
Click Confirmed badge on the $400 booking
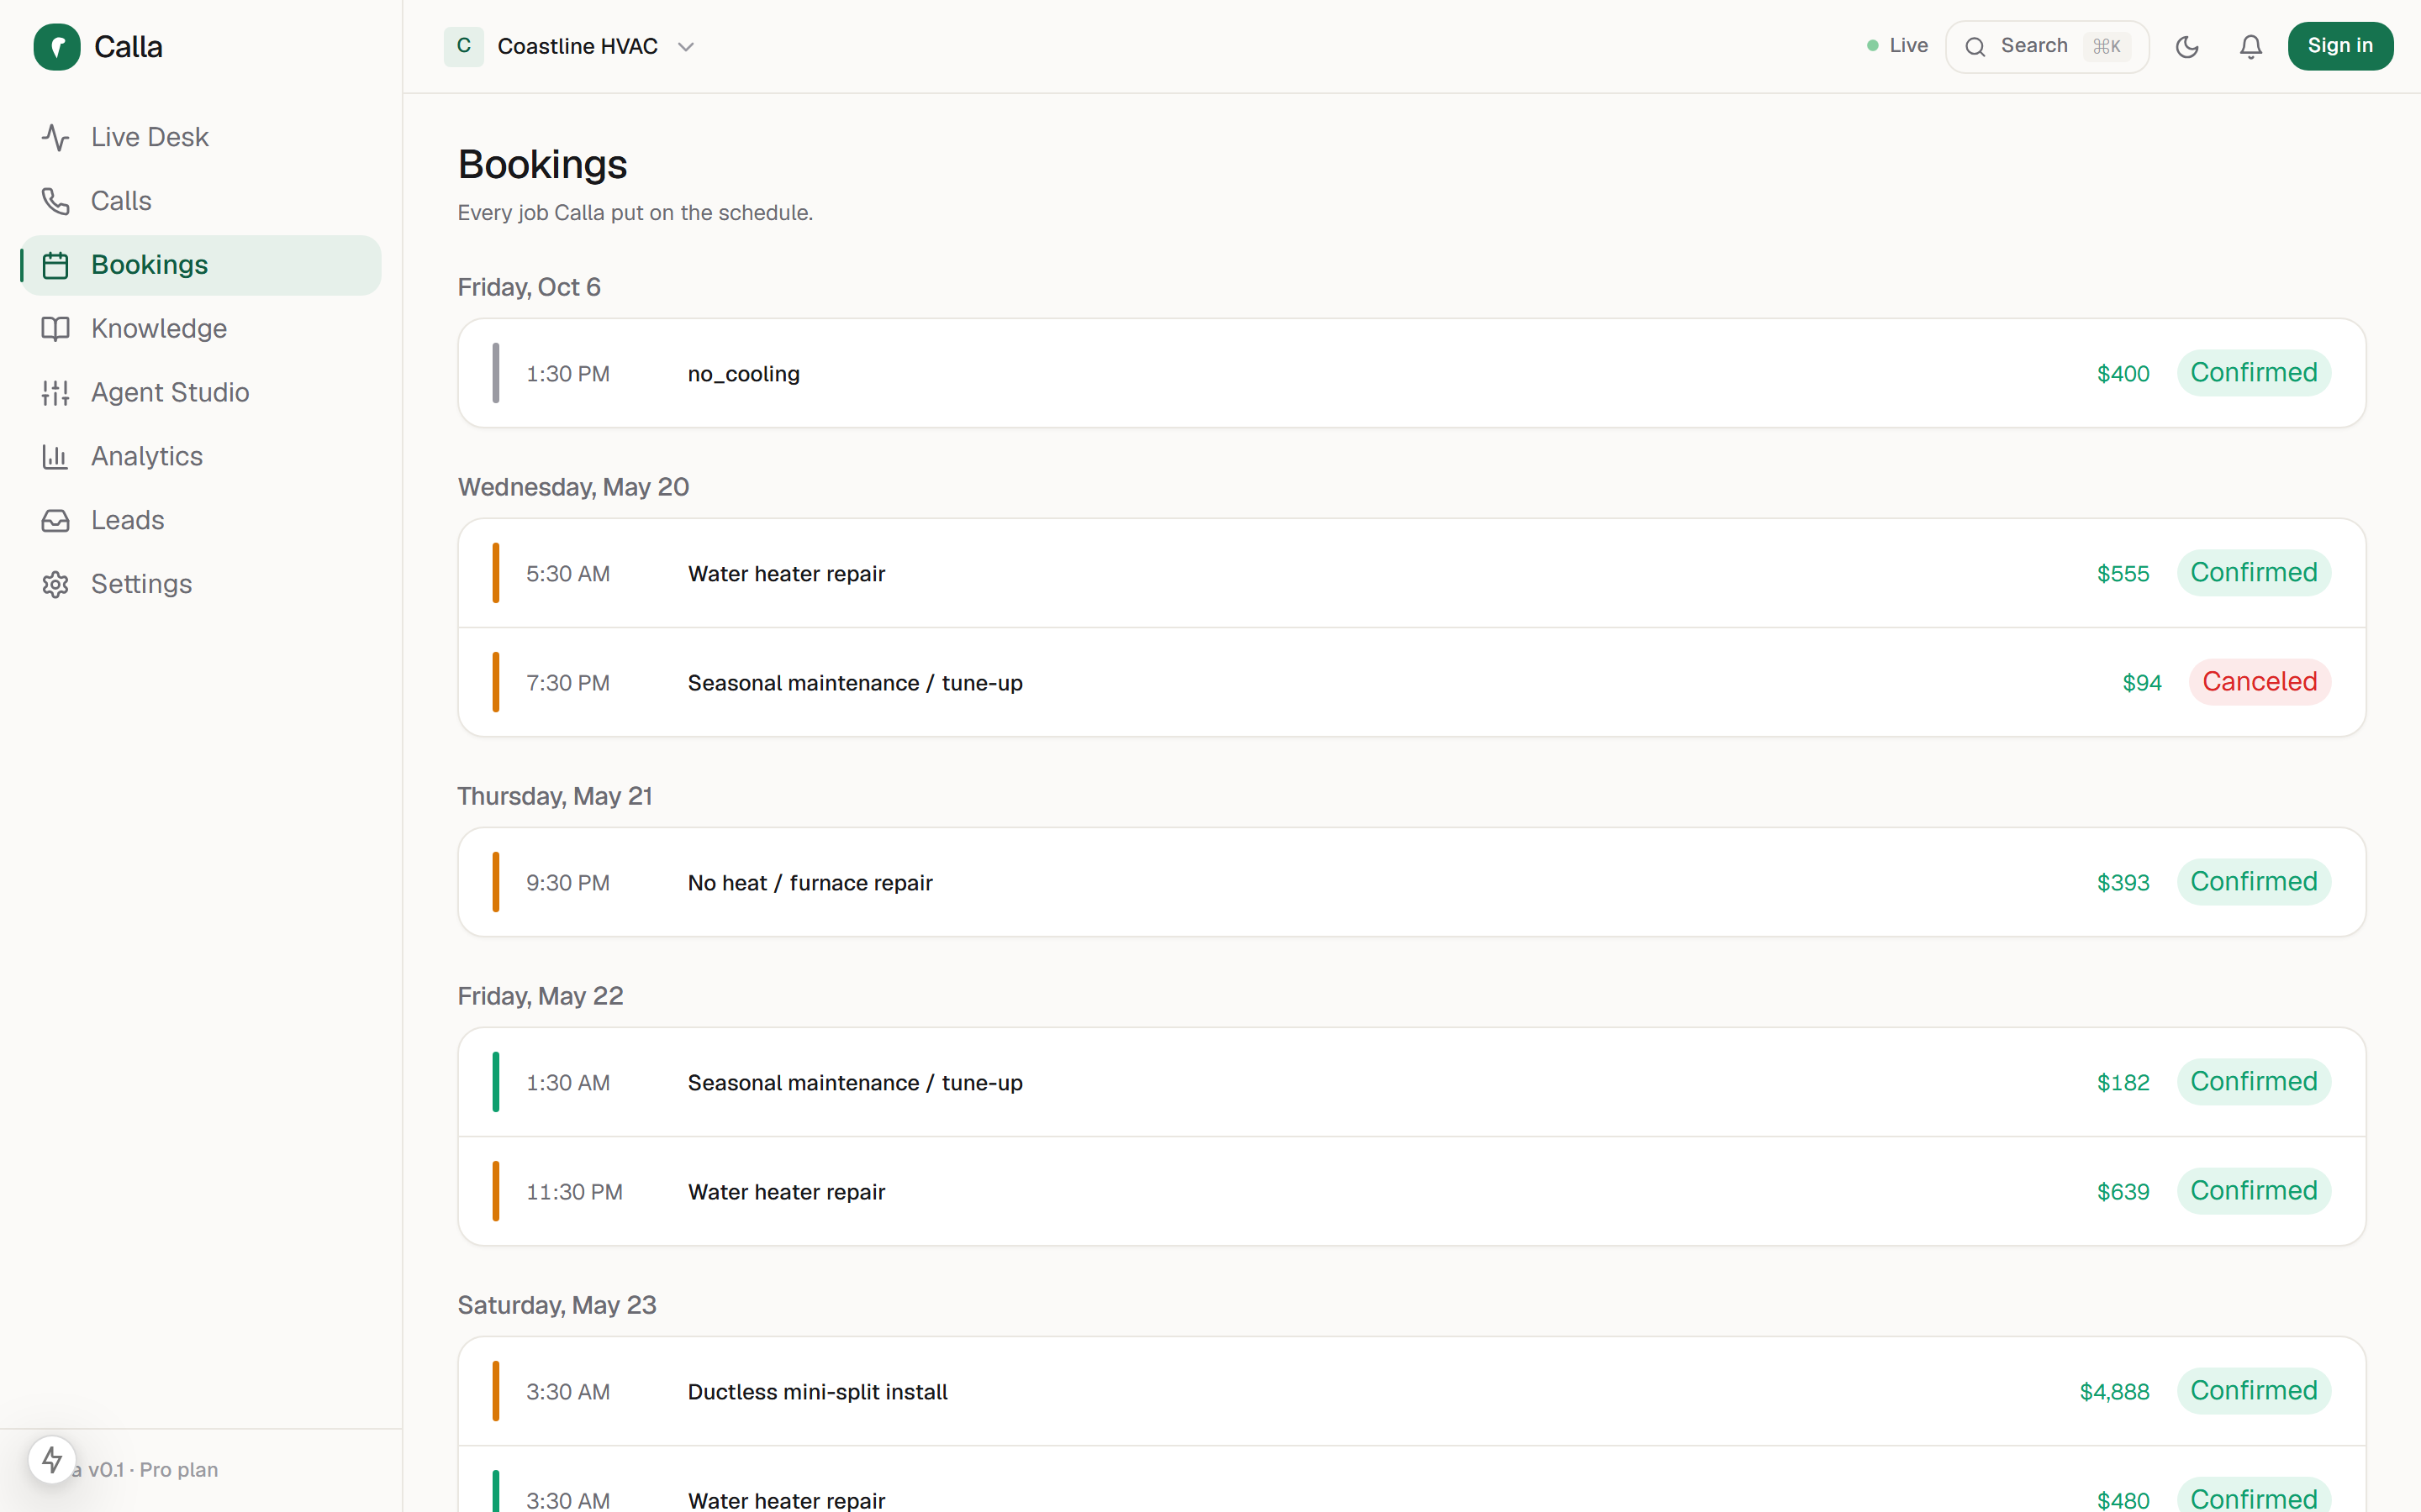pos(2253,373)
